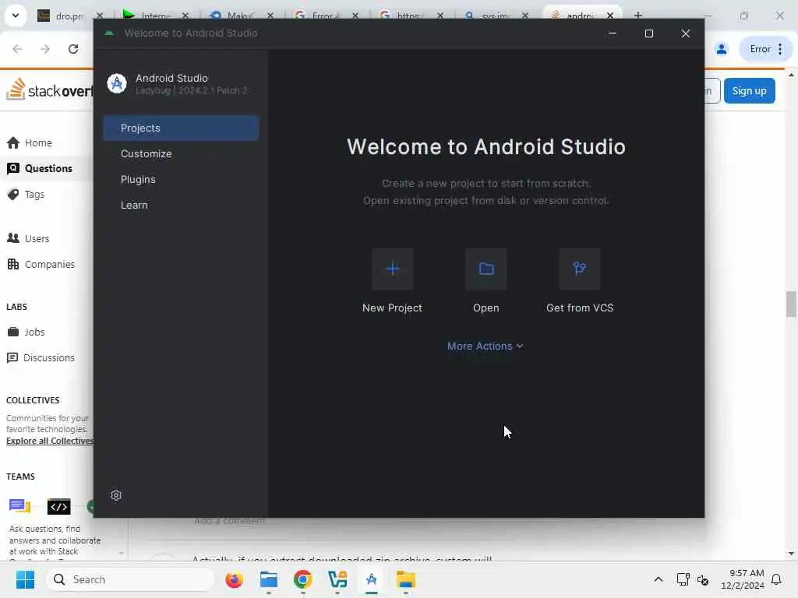This screenshot has height=598, width=798.
Task: Click the Android Studio logo avatar
Action: [x=117, y=83]
